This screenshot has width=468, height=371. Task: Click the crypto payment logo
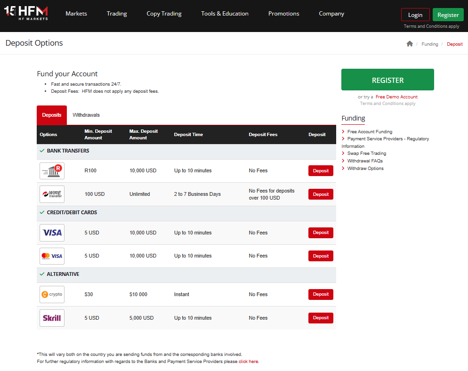[x=52, y=295]
